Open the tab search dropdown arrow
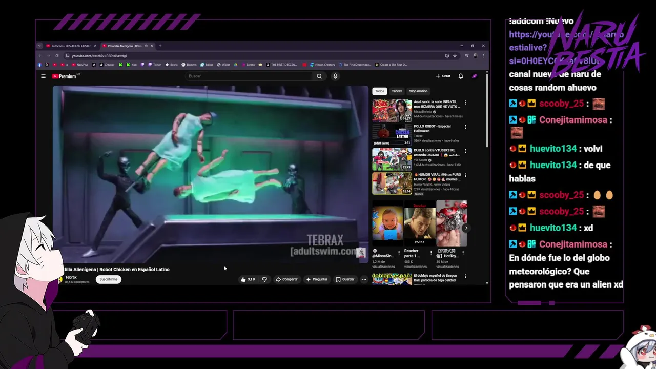Screen dimensions: 656x369 pos(39,46)
